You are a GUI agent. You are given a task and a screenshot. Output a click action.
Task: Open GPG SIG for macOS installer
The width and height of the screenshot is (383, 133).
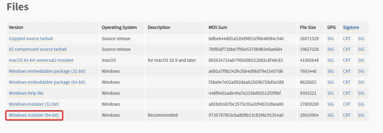click(331, 60)
